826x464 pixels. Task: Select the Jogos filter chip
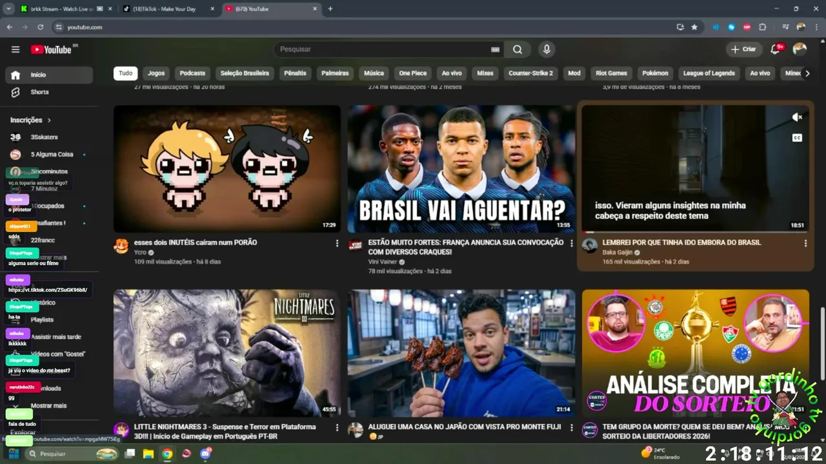point(156,73)
